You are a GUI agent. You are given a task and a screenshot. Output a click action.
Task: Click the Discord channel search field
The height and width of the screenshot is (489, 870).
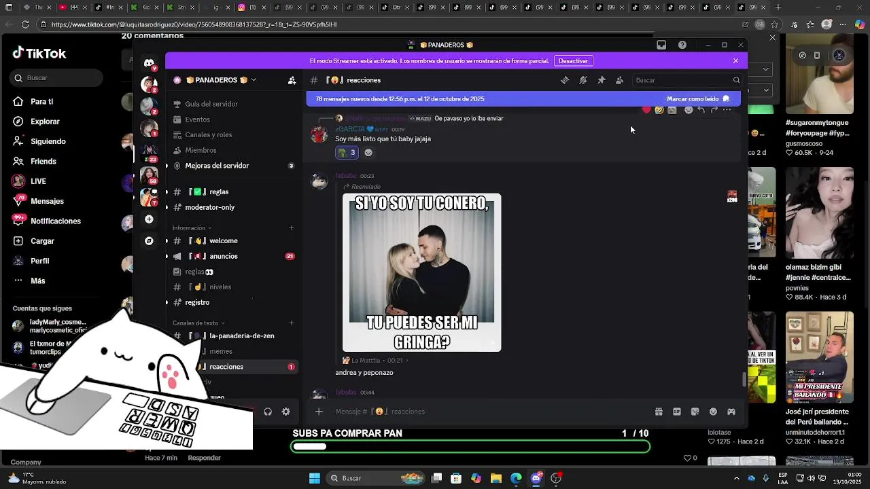tap(686, 80)
